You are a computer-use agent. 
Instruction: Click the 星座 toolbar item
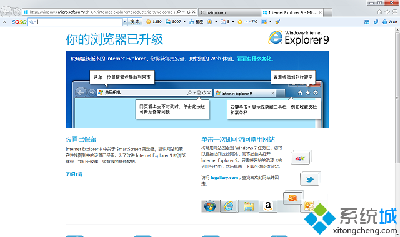pyautogui.click(x=196, y=22)
